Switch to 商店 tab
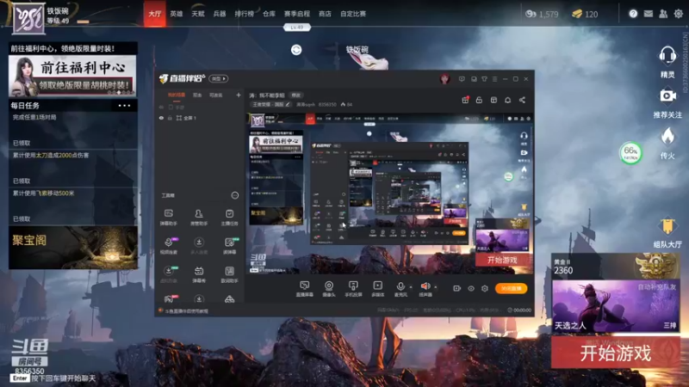 click(x=325, y=14)
